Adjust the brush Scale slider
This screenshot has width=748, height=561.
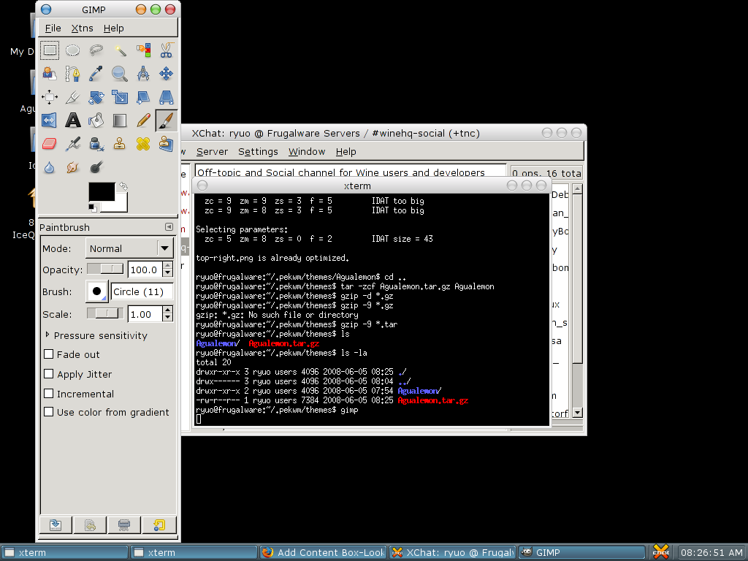tap(105, 313)
